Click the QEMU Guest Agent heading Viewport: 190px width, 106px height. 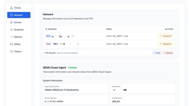tap(54, 68)
